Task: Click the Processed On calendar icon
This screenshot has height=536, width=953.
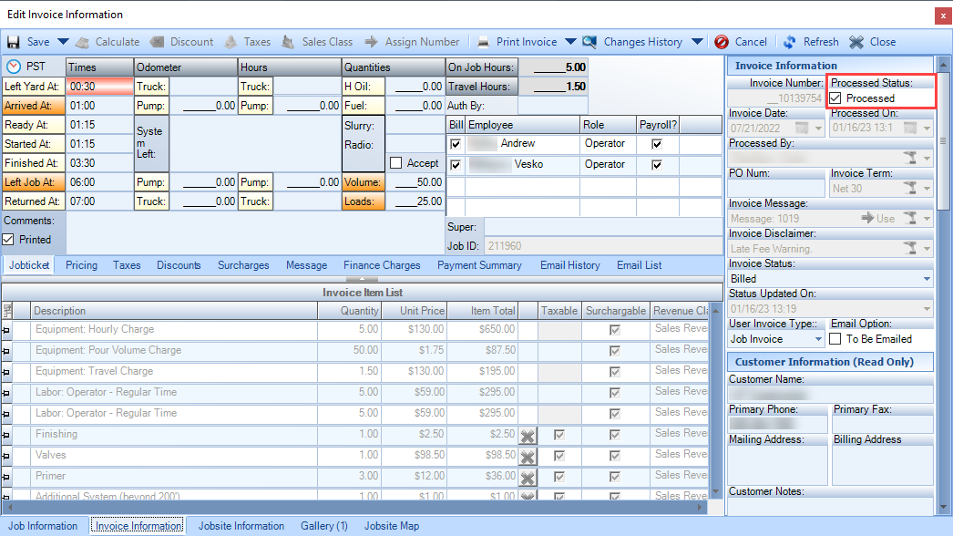Action: click(x=910, y=128)
